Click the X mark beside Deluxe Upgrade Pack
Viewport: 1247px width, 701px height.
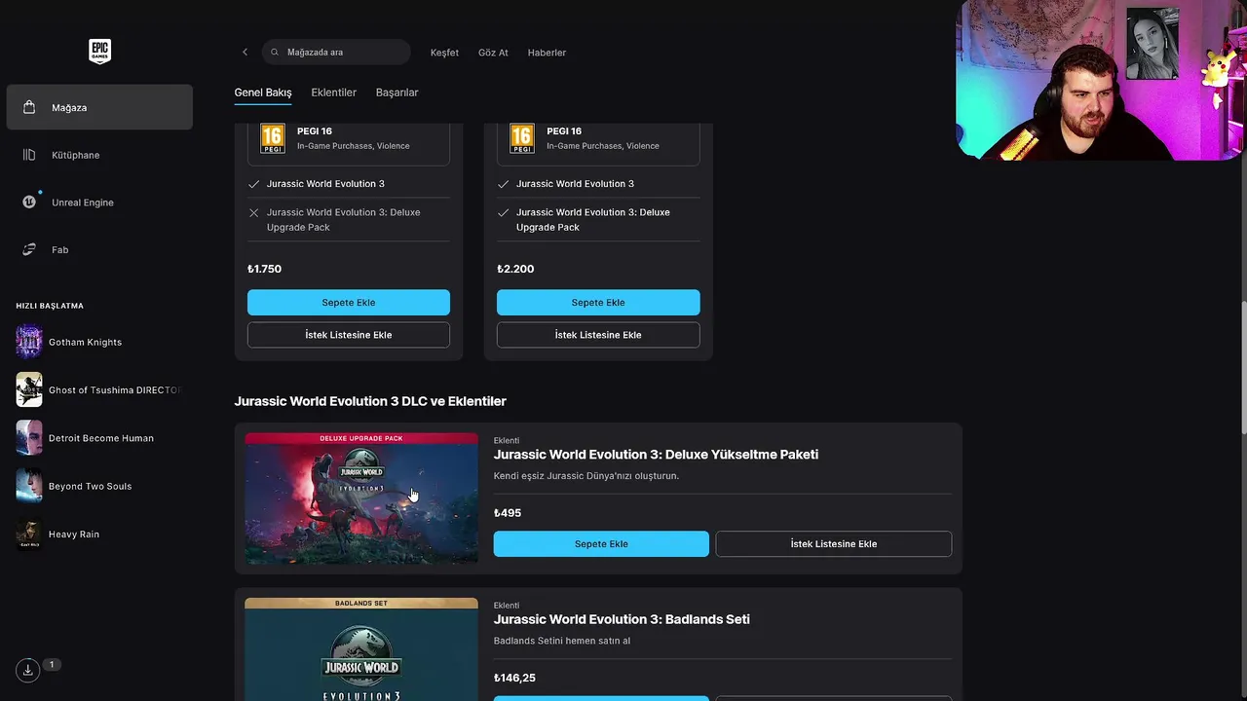pos(254,212)
